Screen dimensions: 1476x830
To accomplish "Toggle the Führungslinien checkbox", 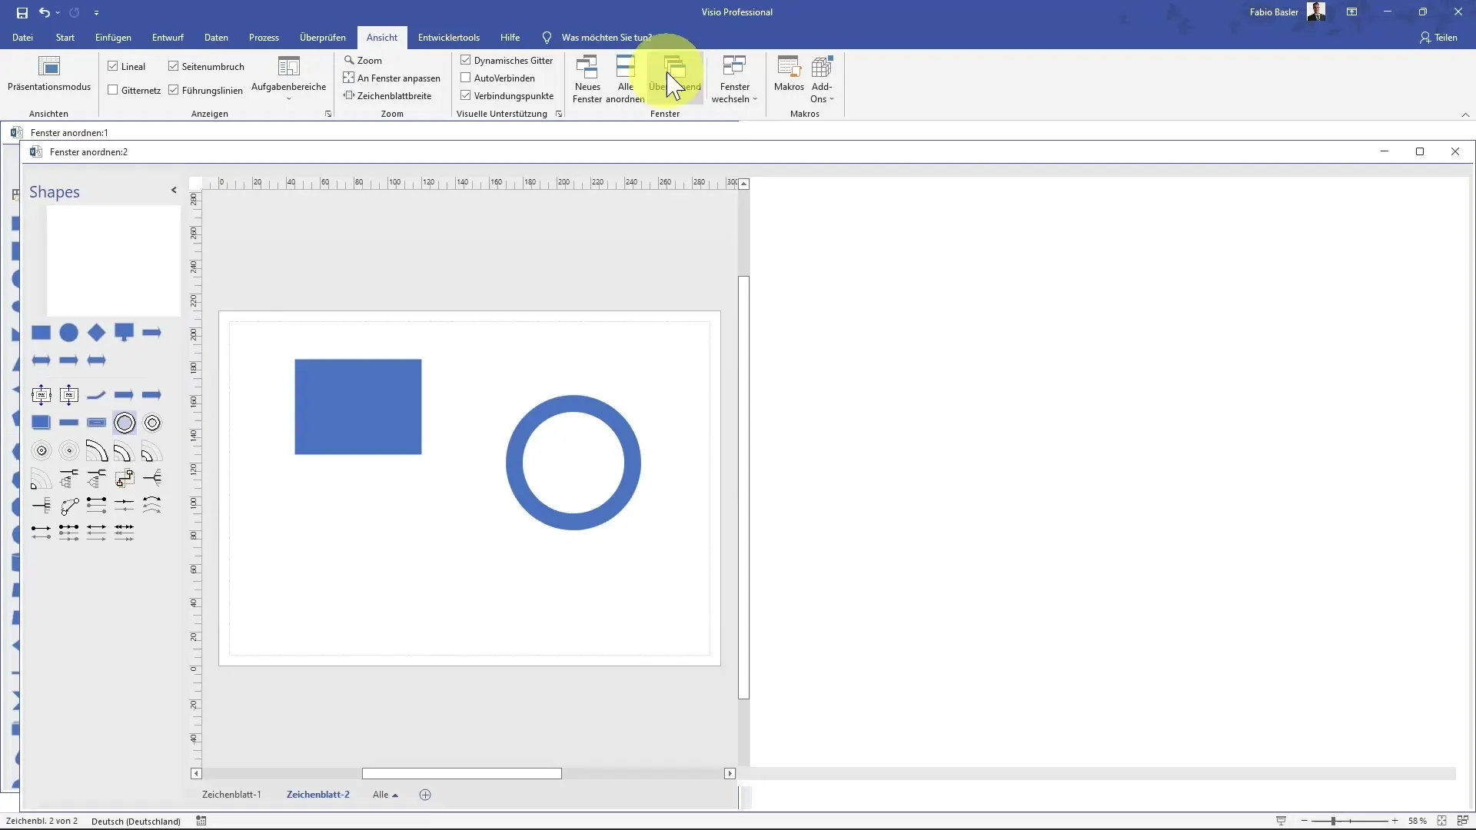I will pos(174,90).
